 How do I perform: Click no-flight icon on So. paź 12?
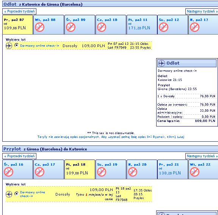point(164,27)
